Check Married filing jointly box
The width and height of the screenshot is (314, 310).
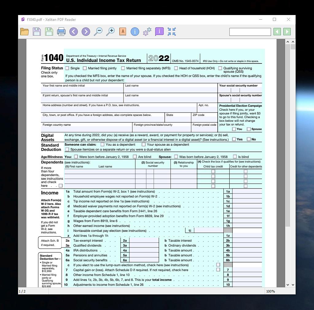click(x=85, y=68)
